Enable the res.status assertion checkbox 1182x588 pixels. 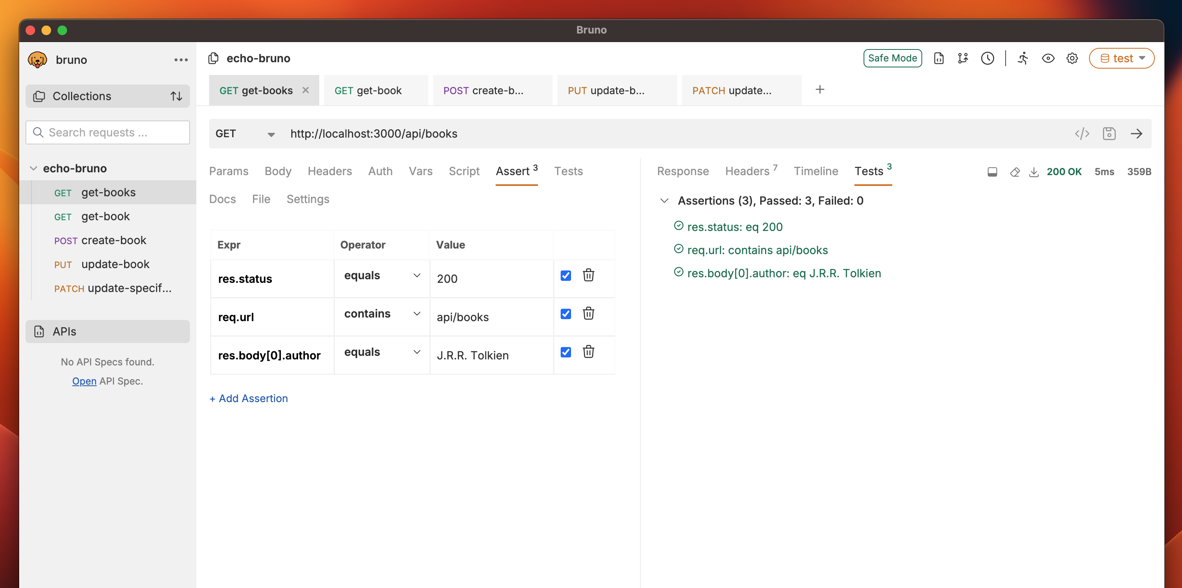pos(566,275)
